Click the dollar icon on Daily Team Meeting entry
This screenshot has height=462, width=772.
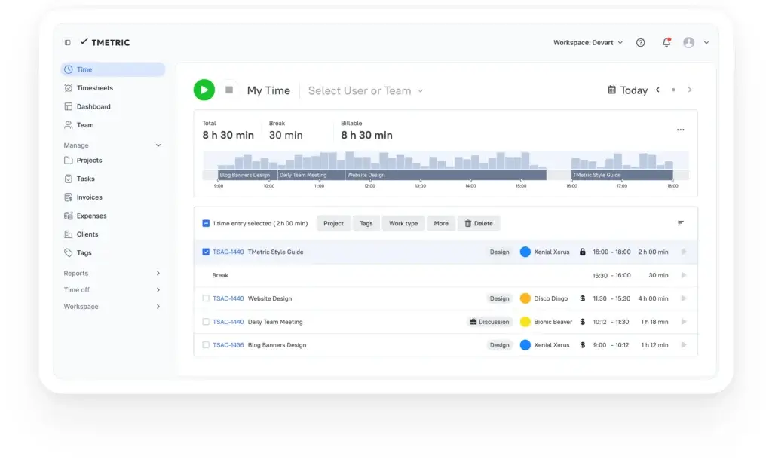pyautogui.click(x=583, y=322)
